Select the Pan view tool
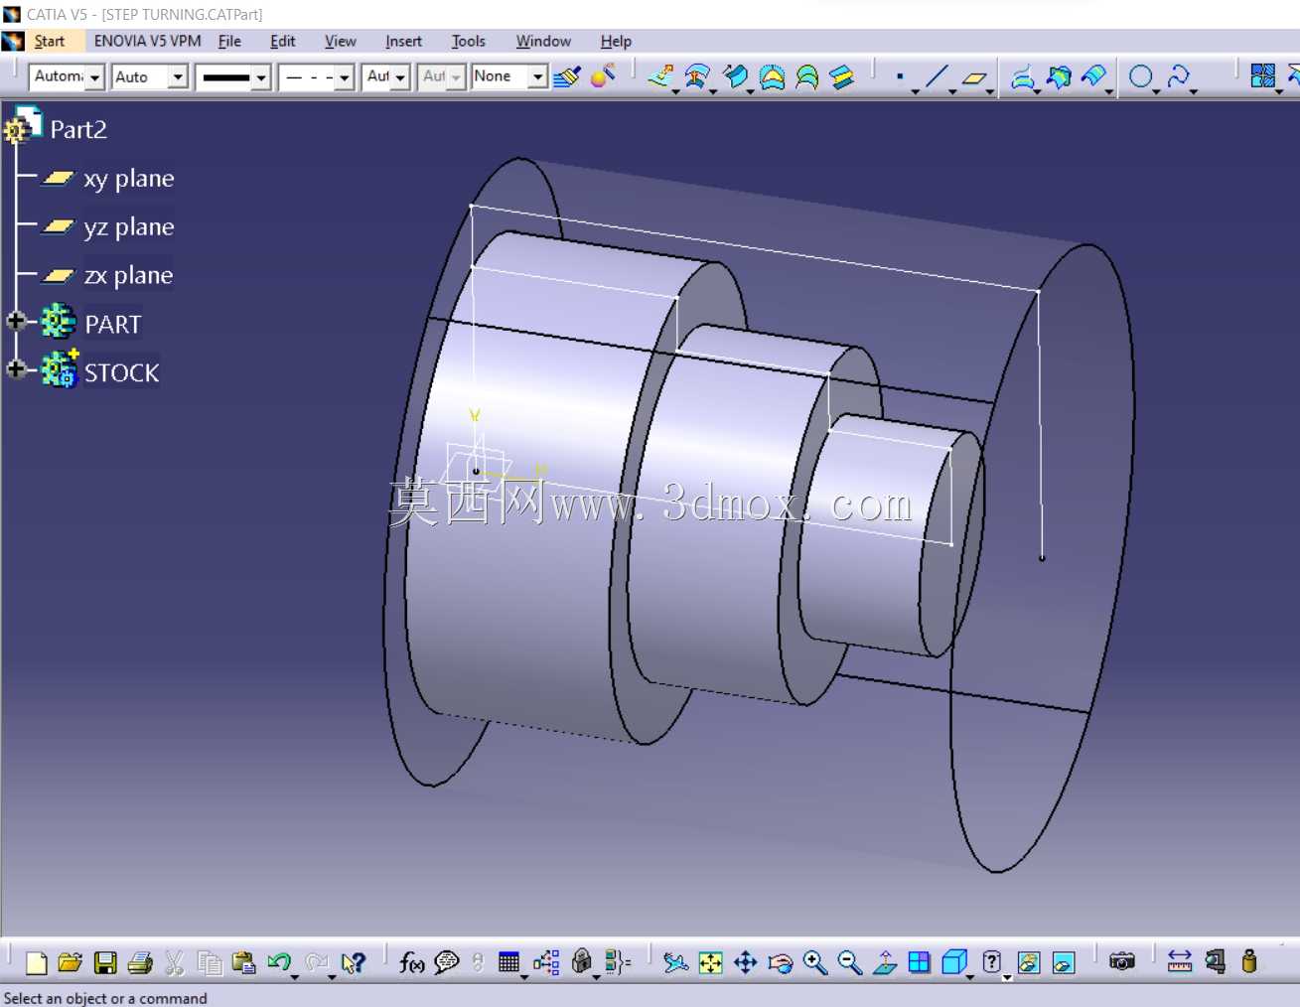Image resolution: width=1300 pixels, height=1007 pixels. coord(746,962)
